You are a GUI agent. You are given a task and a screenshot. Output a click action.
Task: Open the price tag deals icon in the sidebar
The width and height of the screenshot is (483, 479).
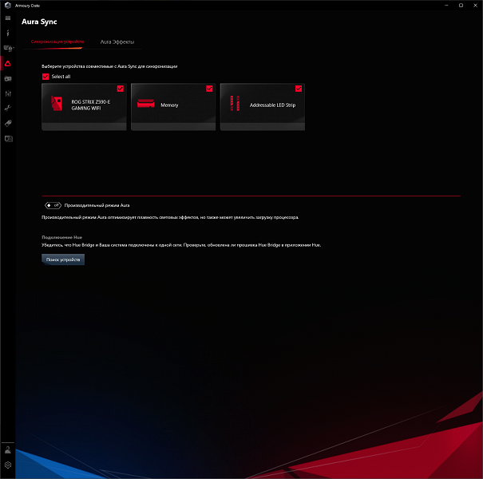tap(8, 124)
